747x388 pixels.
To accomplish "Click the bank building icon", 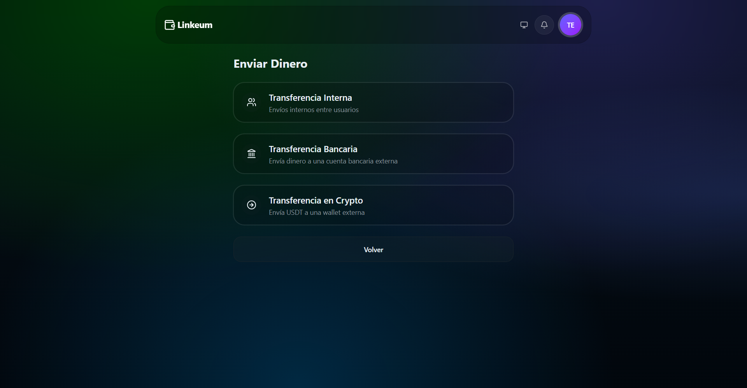I will pos(252,154).
